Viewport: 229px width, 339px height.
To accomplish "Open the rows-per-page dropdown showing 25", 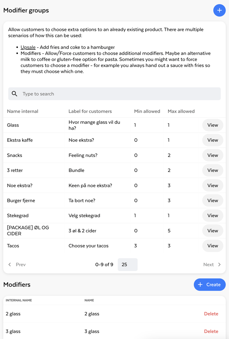I will click(127, 265).
